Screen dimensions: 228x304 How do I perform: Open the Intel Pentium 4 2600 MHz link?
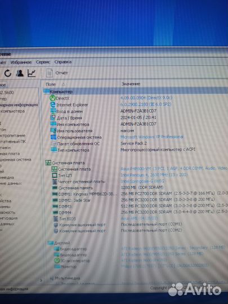[x=154, y=175]
